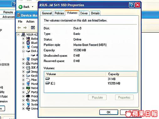Select the unnamed 31 MB volume row

coord(91,79)
